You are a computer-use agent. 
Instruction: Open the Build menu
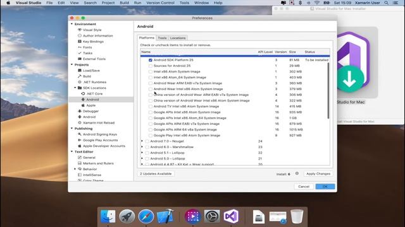124,3
